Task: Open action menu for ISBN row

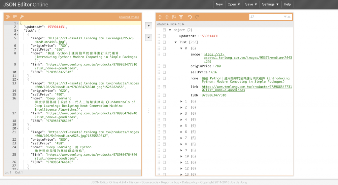Action: click(x=164, y=95)
